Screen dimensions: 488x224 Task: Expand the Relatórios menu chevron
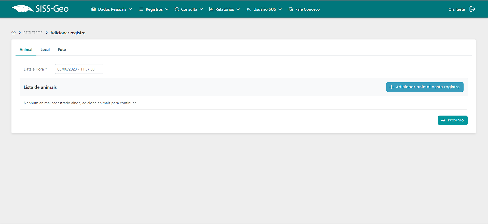pos(238,9)
